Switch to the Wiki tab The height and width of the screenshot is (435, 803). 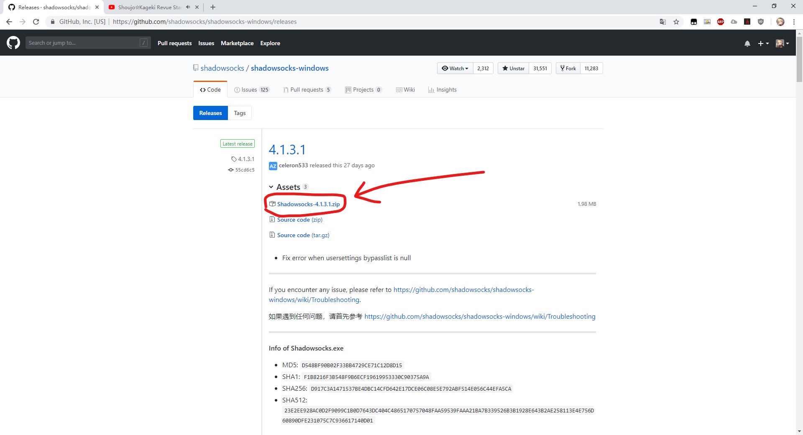(405, 90)
